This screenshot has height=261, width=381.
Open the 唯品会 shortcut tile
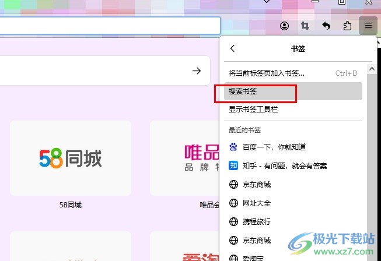click(185, 158)
